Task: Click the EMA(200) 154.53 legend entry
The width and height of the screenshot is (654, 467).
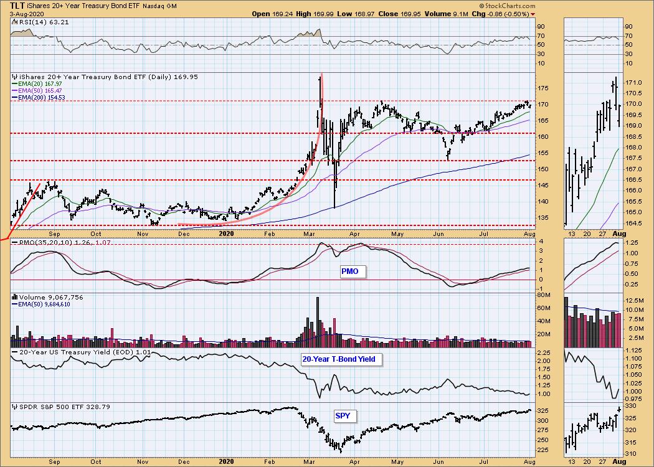Action: (x=39, y=98)
